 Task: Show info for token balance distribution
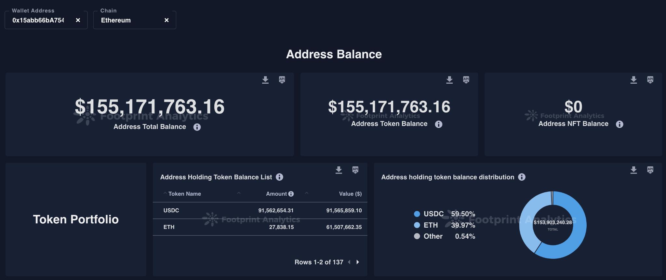pyautogui.click(x=522, y=177)
